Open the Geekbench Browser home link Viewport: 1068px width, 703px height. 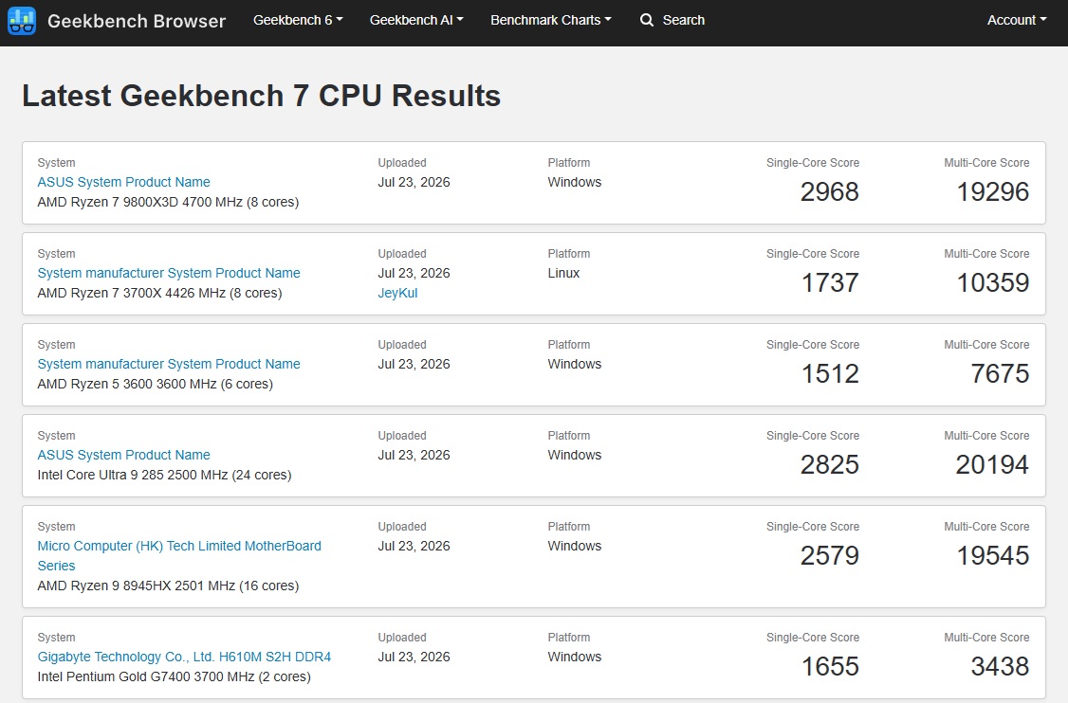pyautogui.click(x=137, y=21)
